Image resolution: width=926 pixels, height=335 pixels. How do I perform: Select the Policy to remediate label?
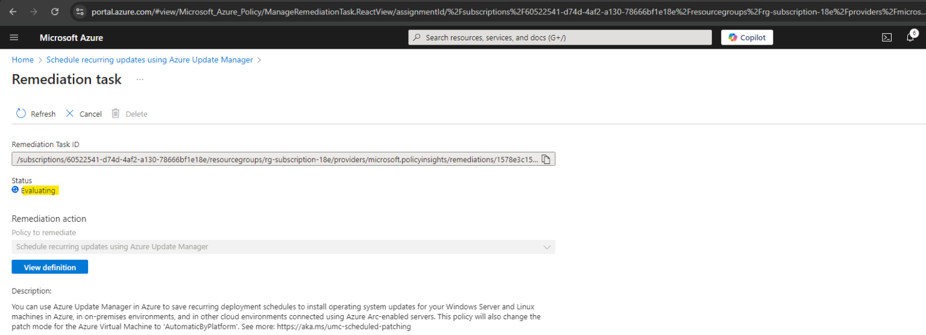(44, 233)
